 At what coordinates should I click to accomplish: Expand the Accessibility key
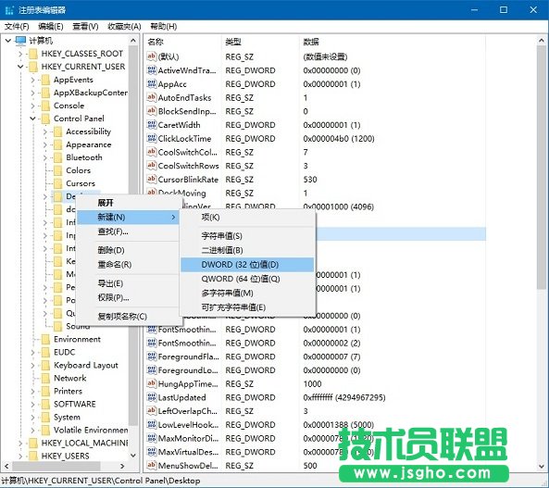pyautogui.click(x=45, y=131)
